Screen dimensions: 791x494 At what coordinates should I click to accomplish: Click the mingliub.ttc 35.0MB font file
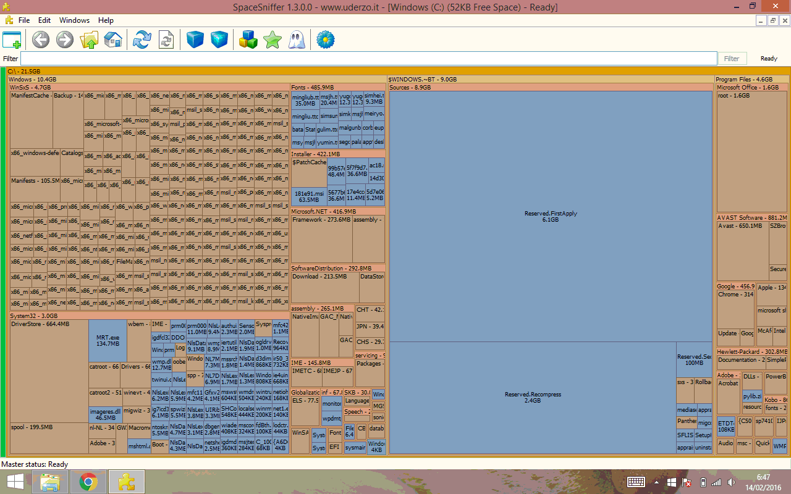(x=305, y=100)
